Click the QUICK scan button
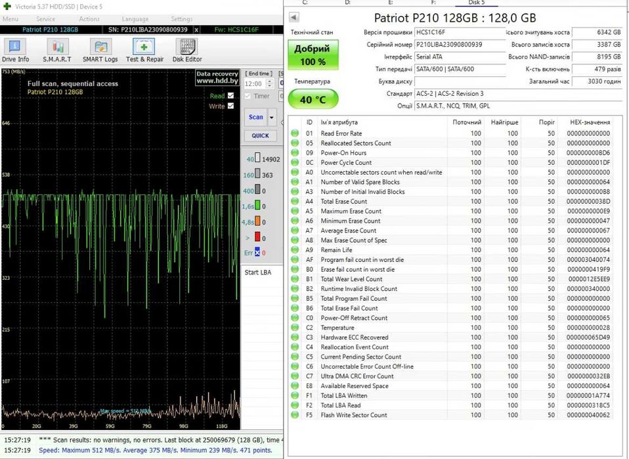Image resolution: width=629 pixels, height=459 pixels. (x=261, y=136)
